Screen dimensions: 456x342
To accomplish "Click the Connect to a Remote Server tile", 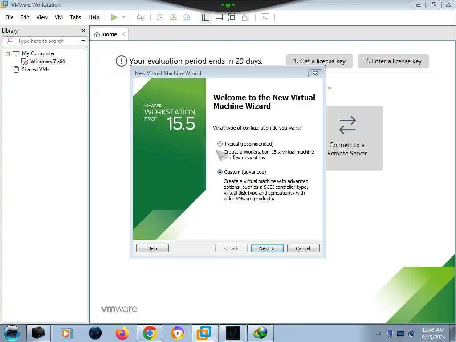I will click(354, 138).
